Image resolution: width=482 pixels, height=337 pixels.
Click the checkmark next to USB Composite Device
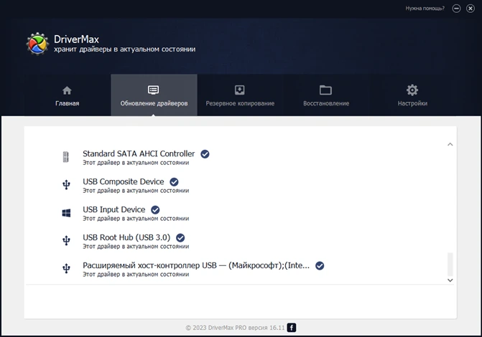coord(174,182)
